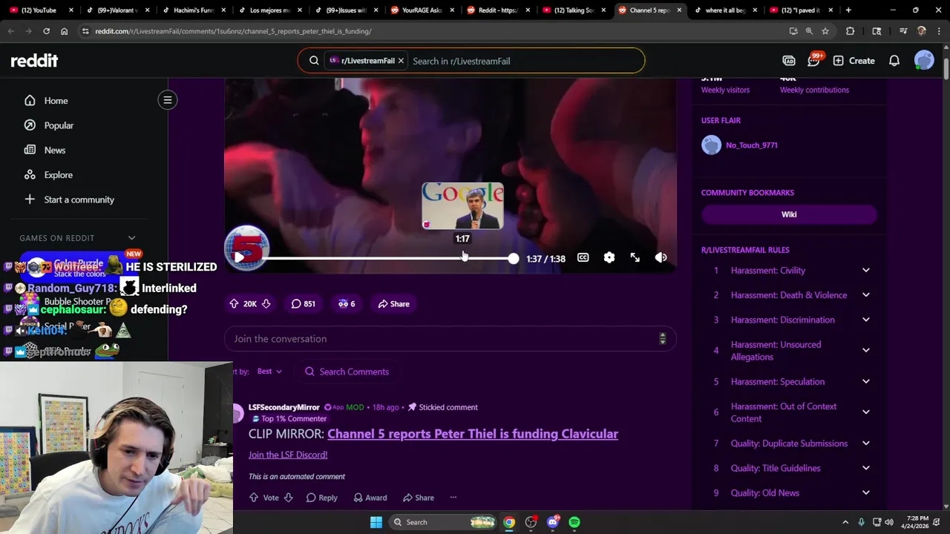This screenshot has height=534, width=950.
Task: Open more options ellipsis on stickied comment
Action: (453, 498)
